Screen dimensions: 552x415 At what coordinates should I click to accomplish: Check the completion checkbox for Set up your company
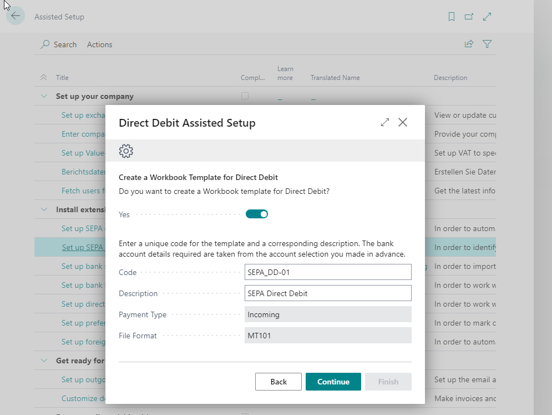pos(245,96)
